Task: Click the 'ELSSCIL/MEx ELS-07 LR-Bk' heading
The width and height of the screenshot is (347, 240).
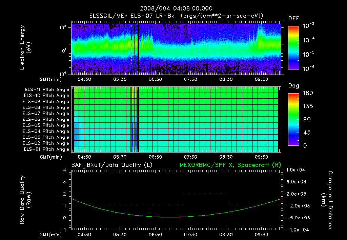Action: (x=132, y=16)
